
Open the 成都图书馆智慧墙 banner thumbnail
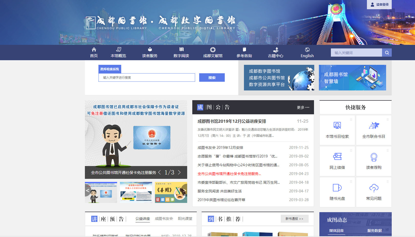pyautogui.click(x=352, y=78)
